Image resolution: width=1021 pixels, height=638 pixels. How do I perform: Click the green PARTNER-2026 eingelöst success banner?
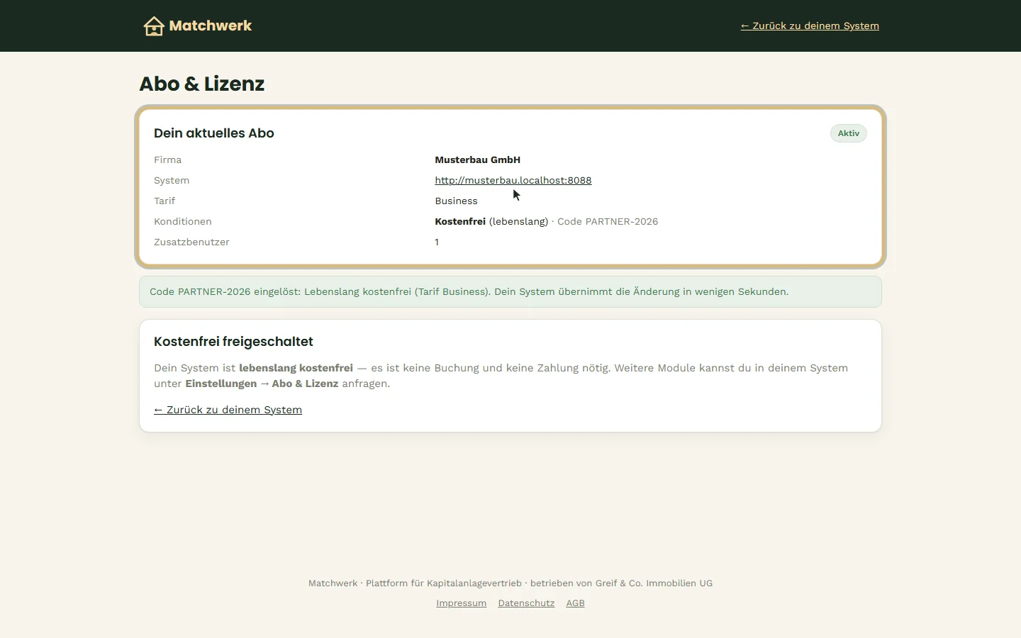click(x=510, y=291)
